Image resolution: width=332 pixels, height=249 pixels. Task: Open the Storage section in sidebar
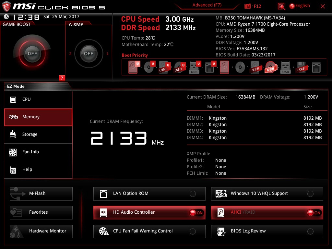(38, 135)
